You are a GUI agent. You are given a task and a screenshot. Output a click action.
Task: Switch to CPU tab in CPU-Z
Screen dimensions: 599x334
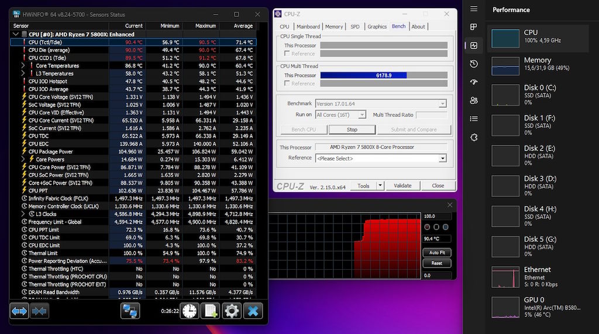(285, 27)
